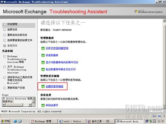Click the help question mark icon

click(x=159, y=116)
